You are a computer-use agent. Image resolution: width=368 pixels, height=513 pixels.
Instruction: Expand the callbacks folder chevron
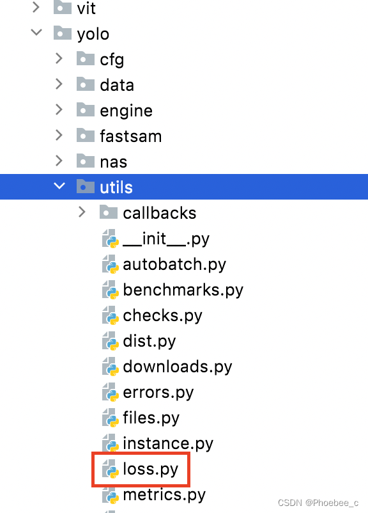coord(82,212)
